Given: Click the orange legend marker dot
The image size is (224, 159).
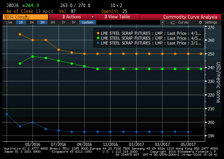Looking at the screenshot, I should pyautogui.click(x=98, y=33).
